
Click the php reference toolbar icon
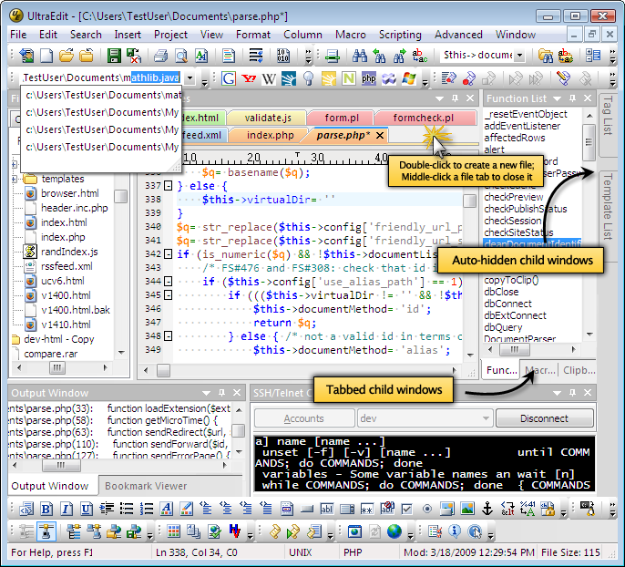point(369,79)
